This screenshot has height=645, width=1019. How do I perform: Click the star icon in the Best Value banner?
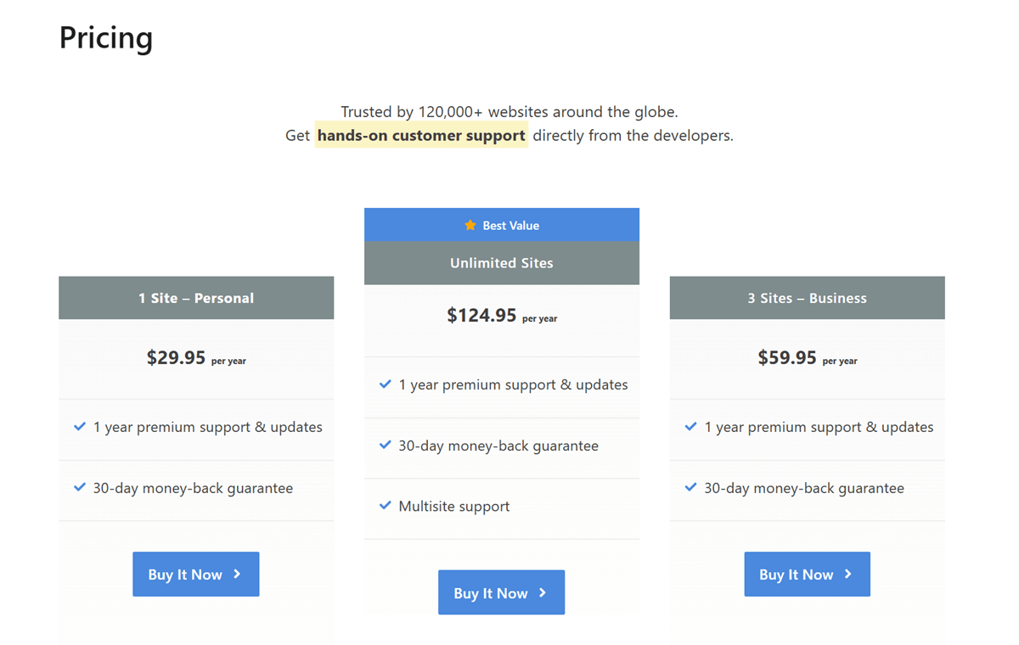[470, 225]
